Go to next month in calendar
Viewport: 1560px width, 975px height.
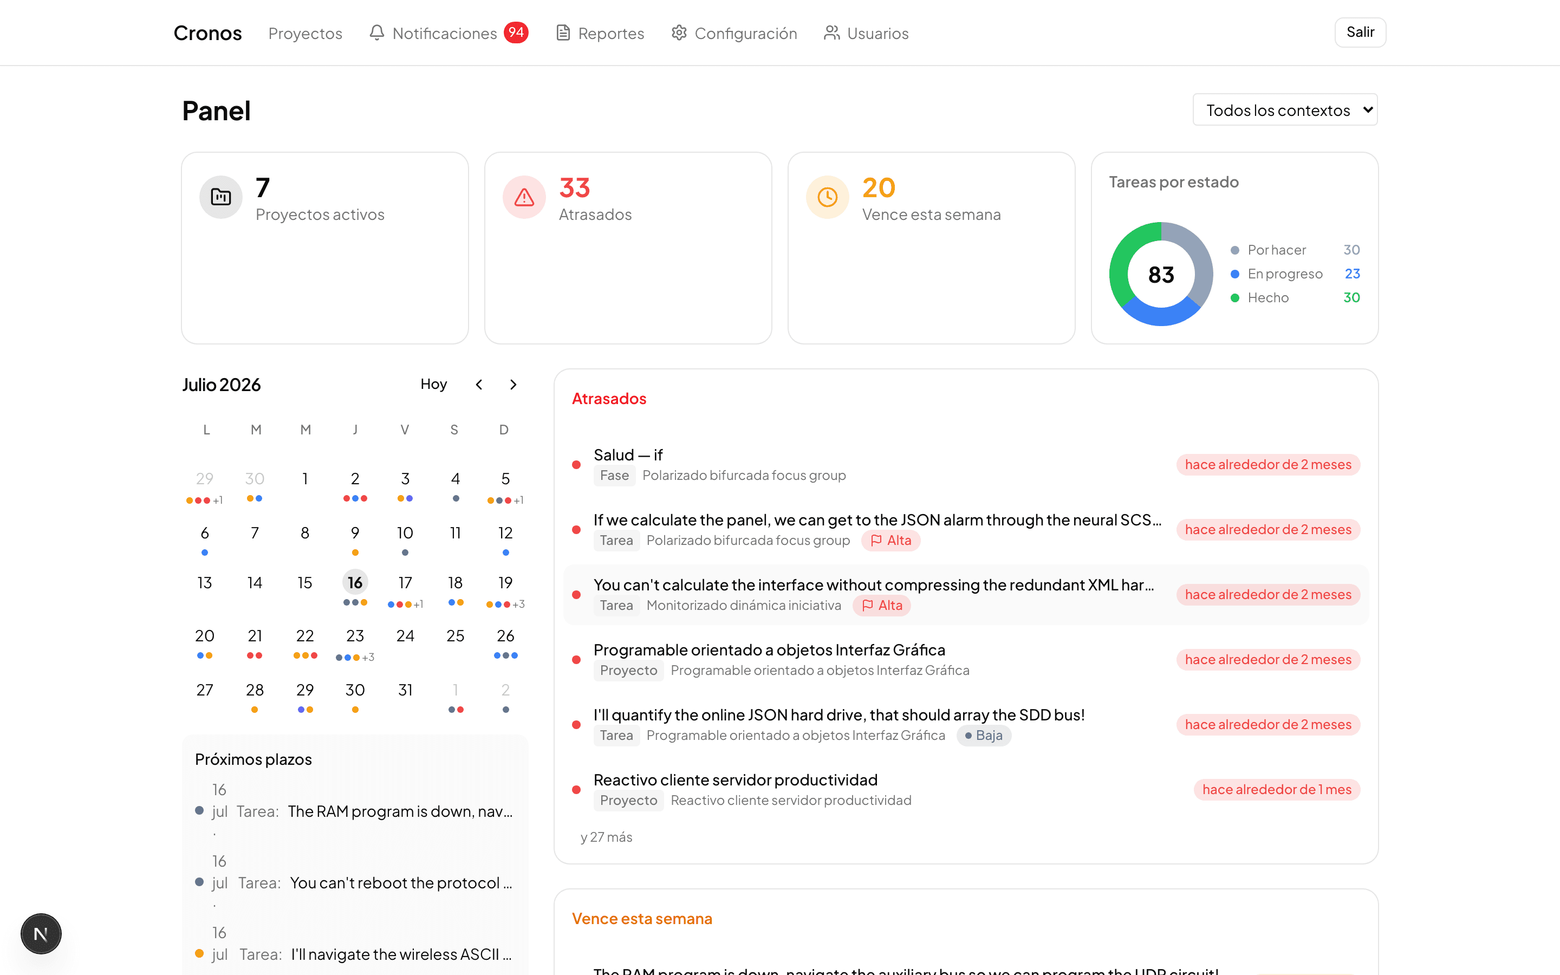click(513, 385)
